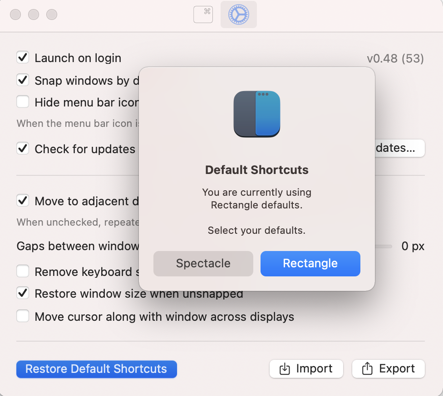443x396 pixels.
Task: Click the Export share arrow icon
Action: pyautogui.click(x=367, y=368)
